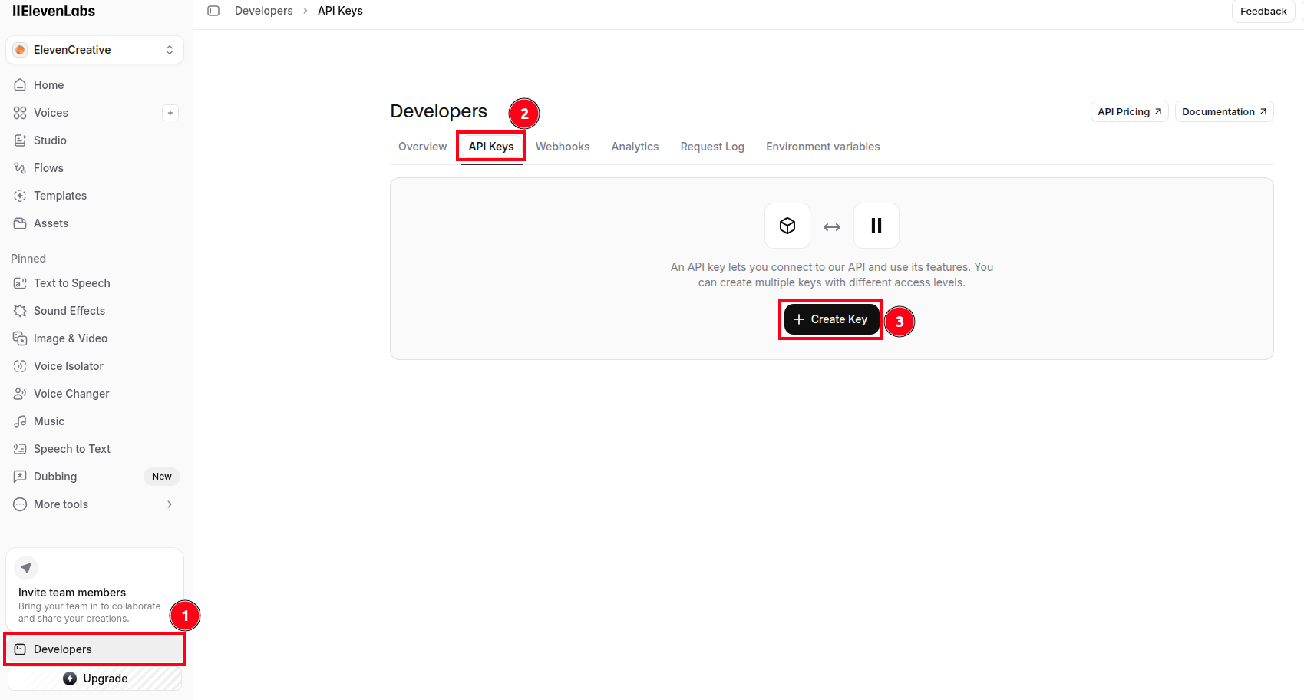1304x700 pixels.
Task: Go to Assets in sidebar
Action: [95, 223]
